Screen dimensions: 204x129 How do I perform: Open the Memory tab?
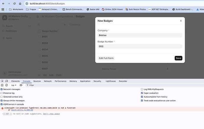[73, 81]
